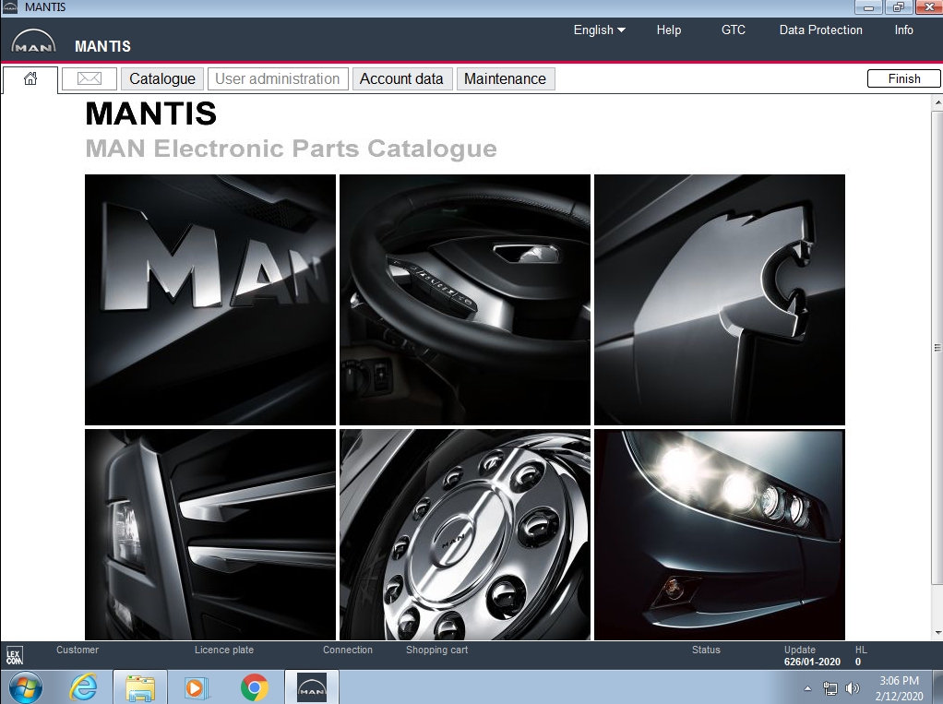
Task: Click the Finish button
Action: point(903,78)
